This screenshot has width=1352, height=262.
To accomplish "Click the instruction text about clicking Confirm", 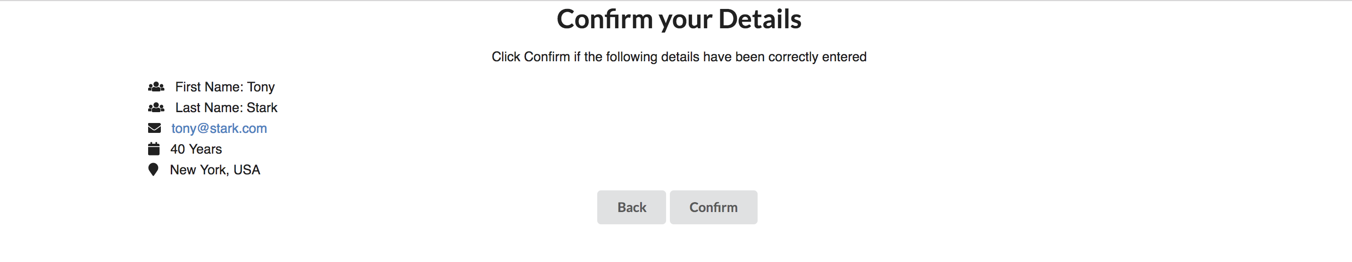I will pyautogui.click(x=679, y=57).
